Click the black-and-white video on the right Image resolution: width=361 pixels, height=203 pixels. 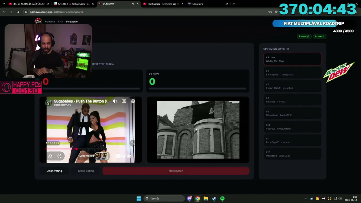198,130
